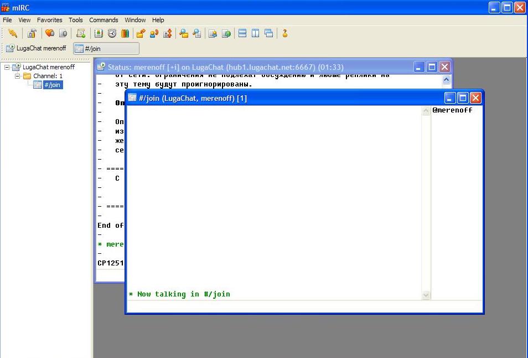Click message input field in #/join window
This screenshot has width=528, height=358.
(x=304, y=306)
